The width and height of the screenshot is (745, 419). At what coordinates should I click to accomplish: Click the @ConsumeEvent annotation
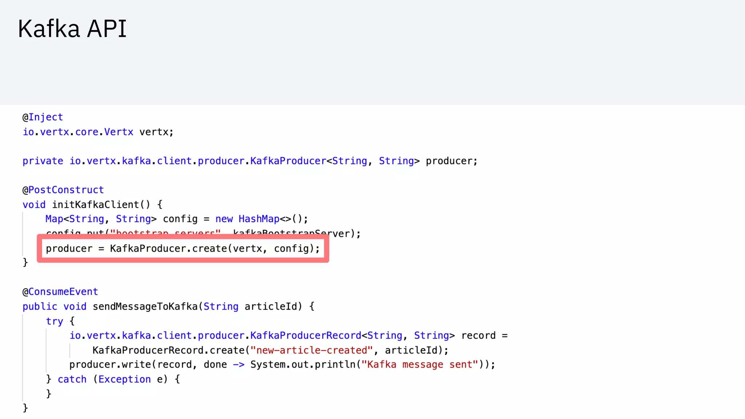[x=60, y=292]
